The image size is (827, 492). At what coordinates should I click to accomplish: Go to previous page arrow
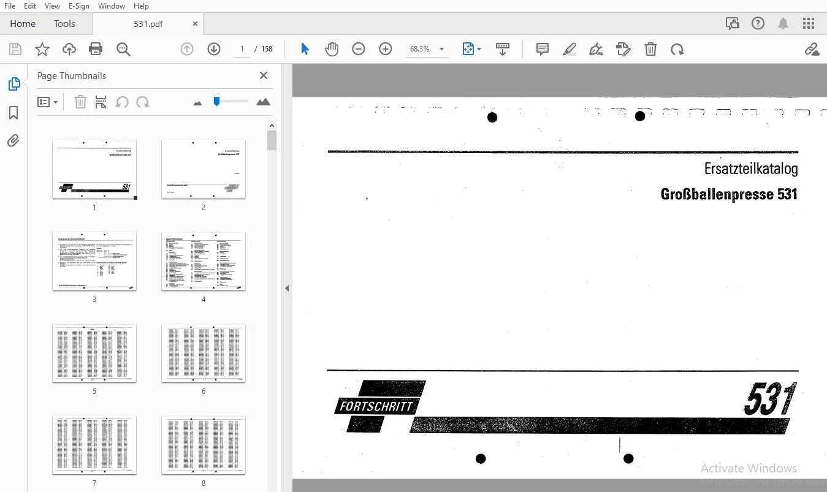[x=187, y=49]
